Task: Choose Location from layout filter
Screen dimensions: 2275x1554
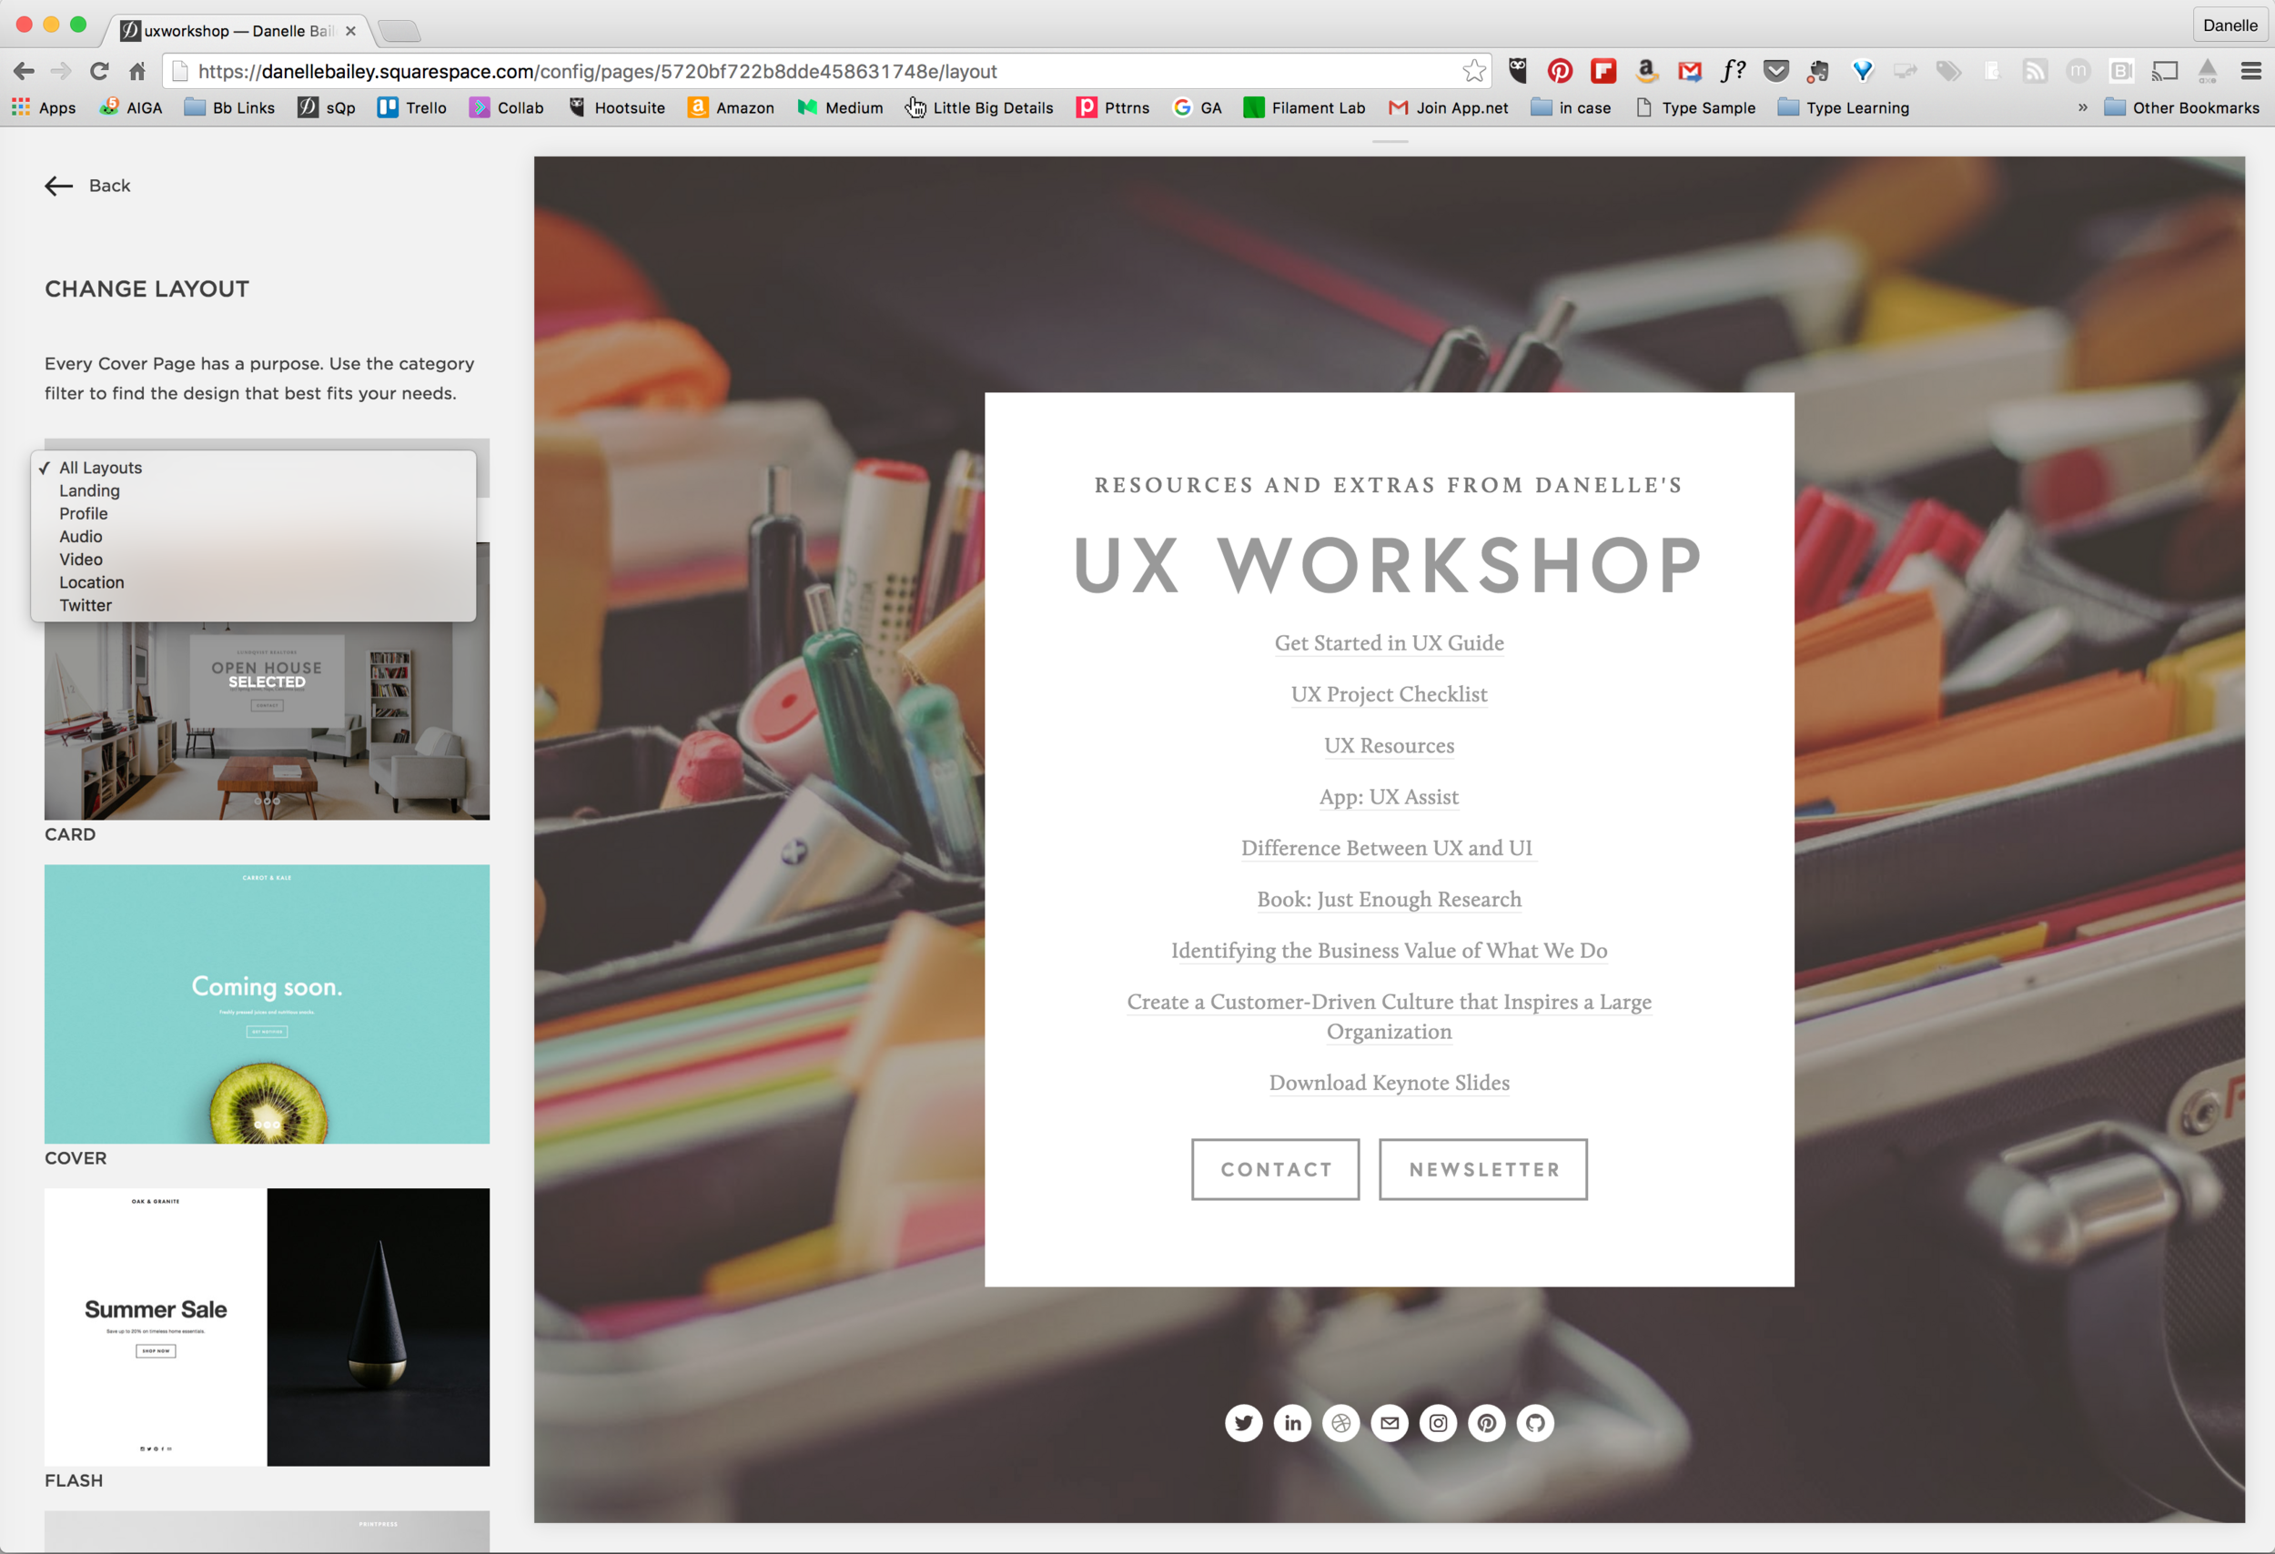Action: 254,582
